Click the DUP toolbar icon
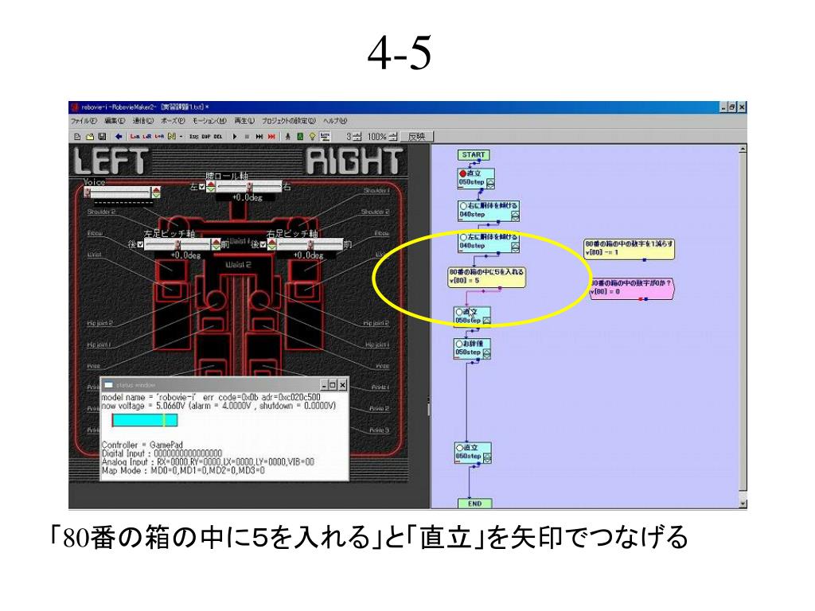Image resolution: width=815 pixels, height=611 pixels. coord(206,137)
